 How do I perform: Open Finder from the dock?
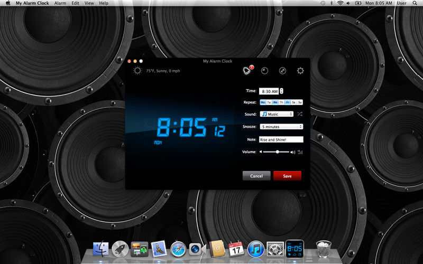click(100, 249)
